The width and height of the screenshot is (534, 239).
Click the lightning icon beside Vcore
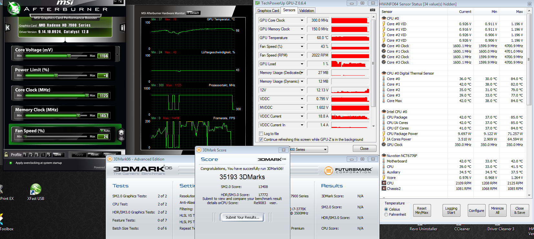tap(384, 178)
